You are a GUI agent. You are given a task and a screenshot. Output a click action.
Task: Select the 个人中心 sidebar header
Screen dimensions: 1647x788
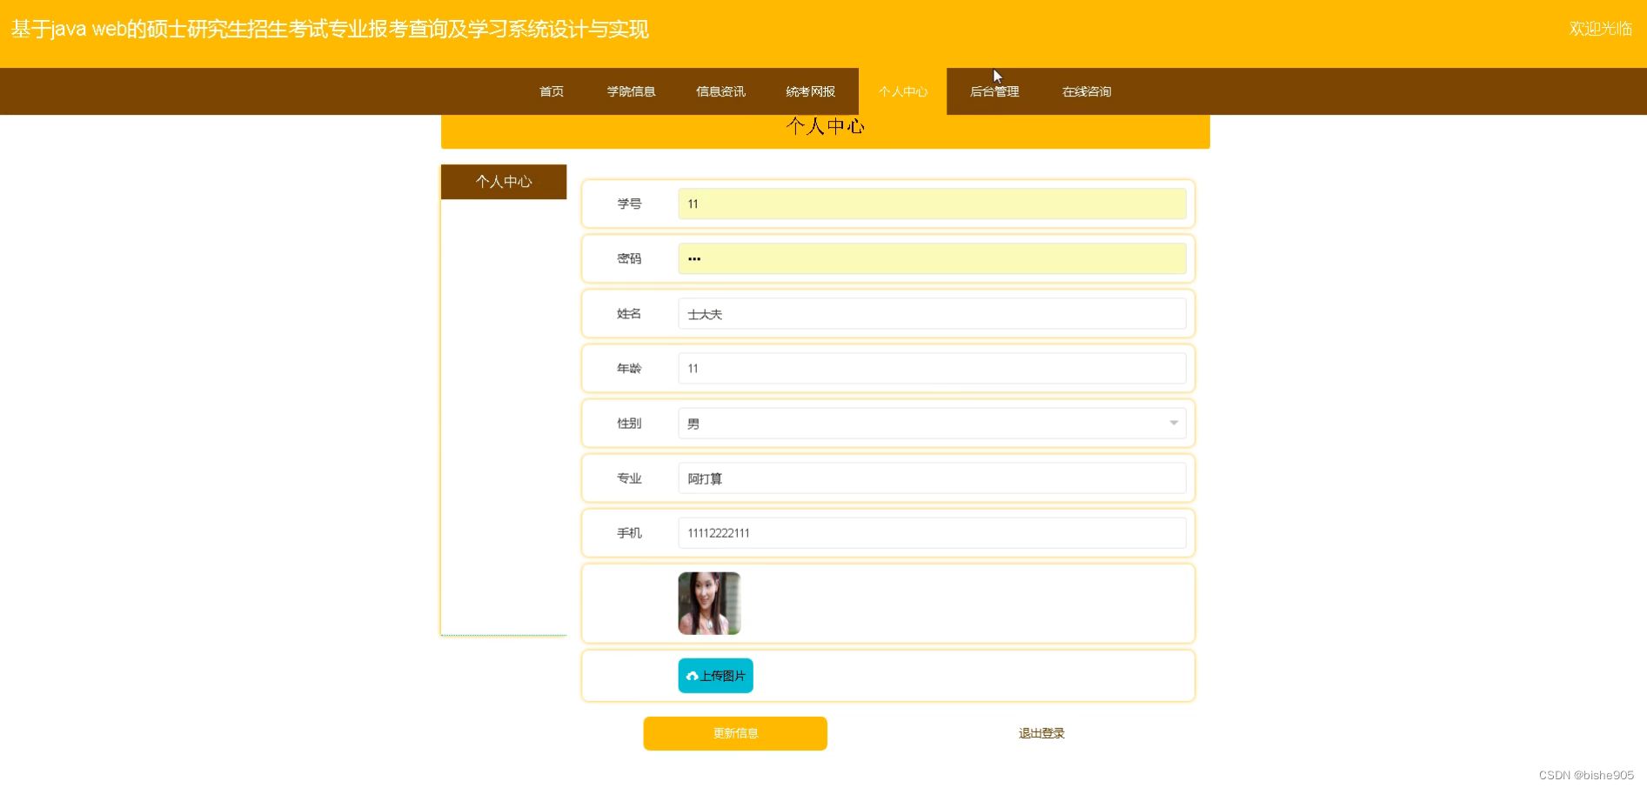(504, 182)
